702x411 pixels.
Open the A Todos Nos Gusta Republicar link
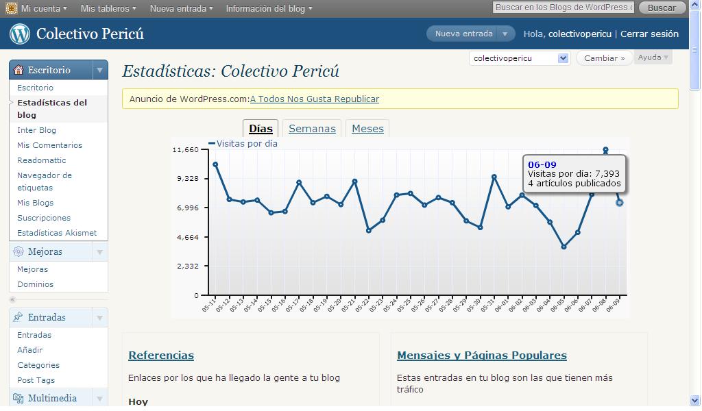(314, 99)
